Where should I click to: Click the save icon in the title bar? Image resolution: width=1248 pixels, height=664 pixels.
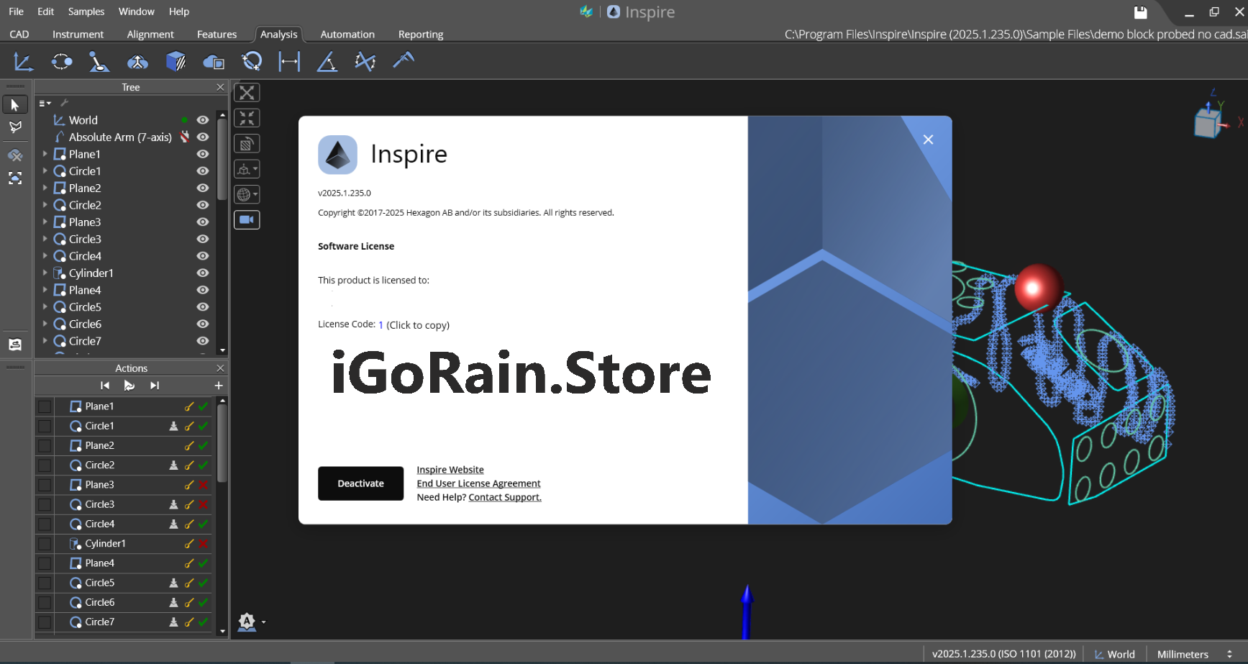pos(1139,12)
